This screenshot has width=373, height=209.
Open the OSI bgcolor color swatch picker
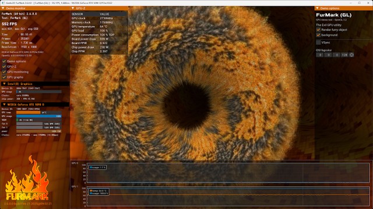(x=351, y=55)
